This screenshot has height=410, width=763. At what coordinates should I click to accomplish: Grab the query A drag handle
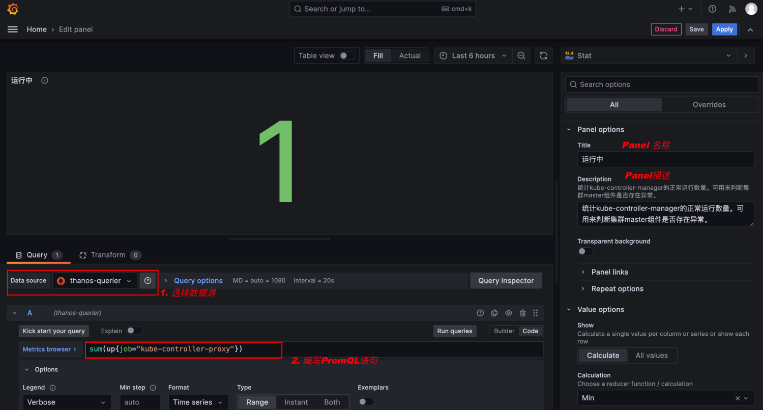536,313
